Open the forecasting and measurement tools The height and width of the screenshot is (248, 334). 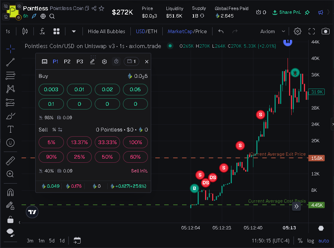coord(10,103)
